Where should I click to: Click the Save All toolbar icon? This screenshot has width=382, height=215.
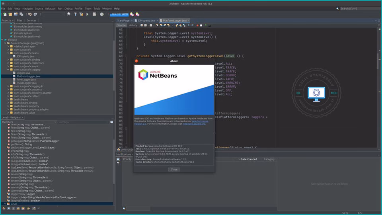21,14
